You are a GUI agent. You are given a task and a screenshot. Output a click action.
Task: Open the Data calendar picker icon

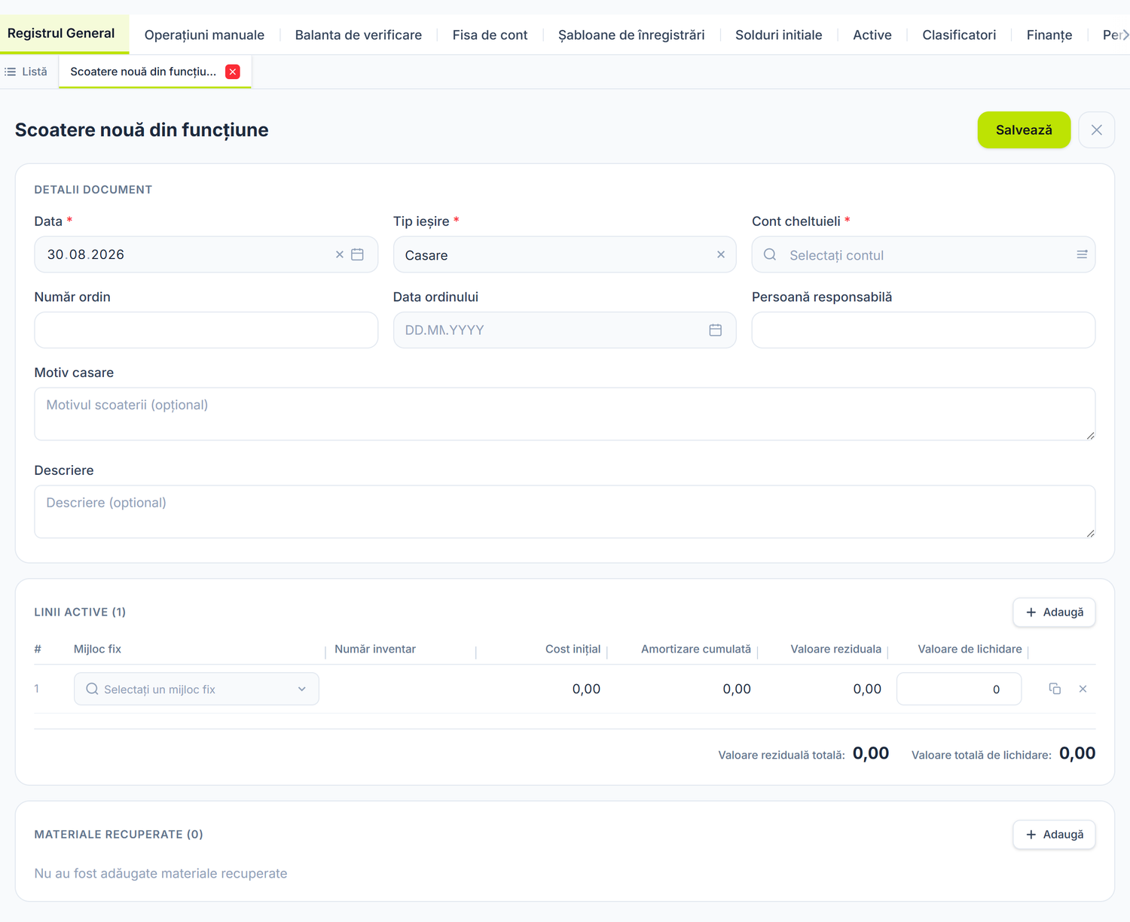358,254
